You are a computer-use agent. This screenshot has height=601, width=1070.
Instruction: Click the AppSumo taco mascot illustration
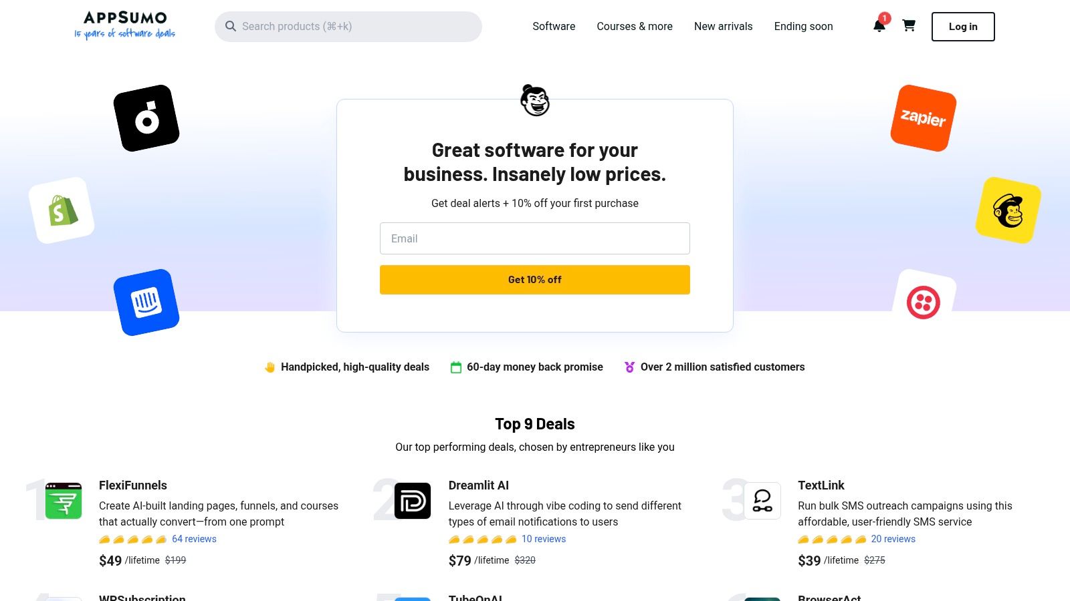point(534,101)
